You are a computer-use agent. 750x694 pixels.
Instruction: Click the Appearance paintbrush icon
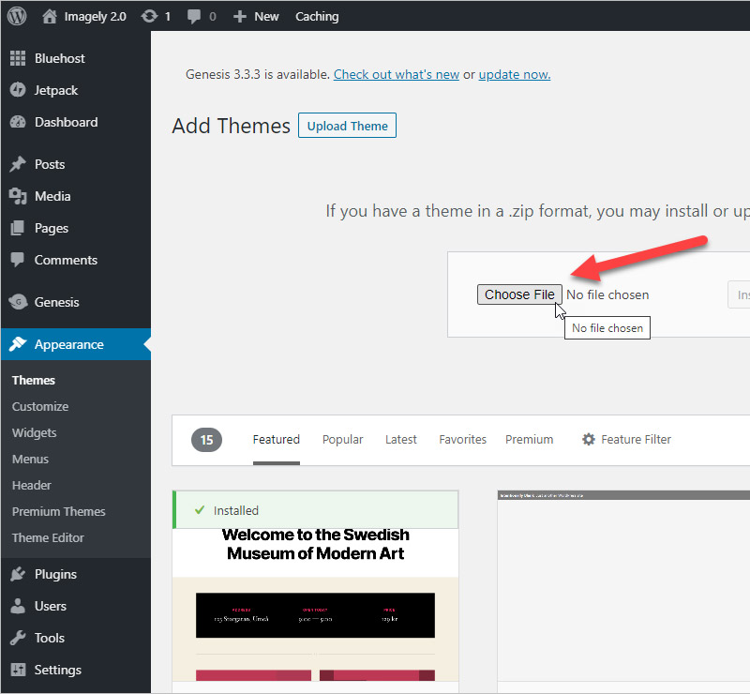[x=18, y=344]
